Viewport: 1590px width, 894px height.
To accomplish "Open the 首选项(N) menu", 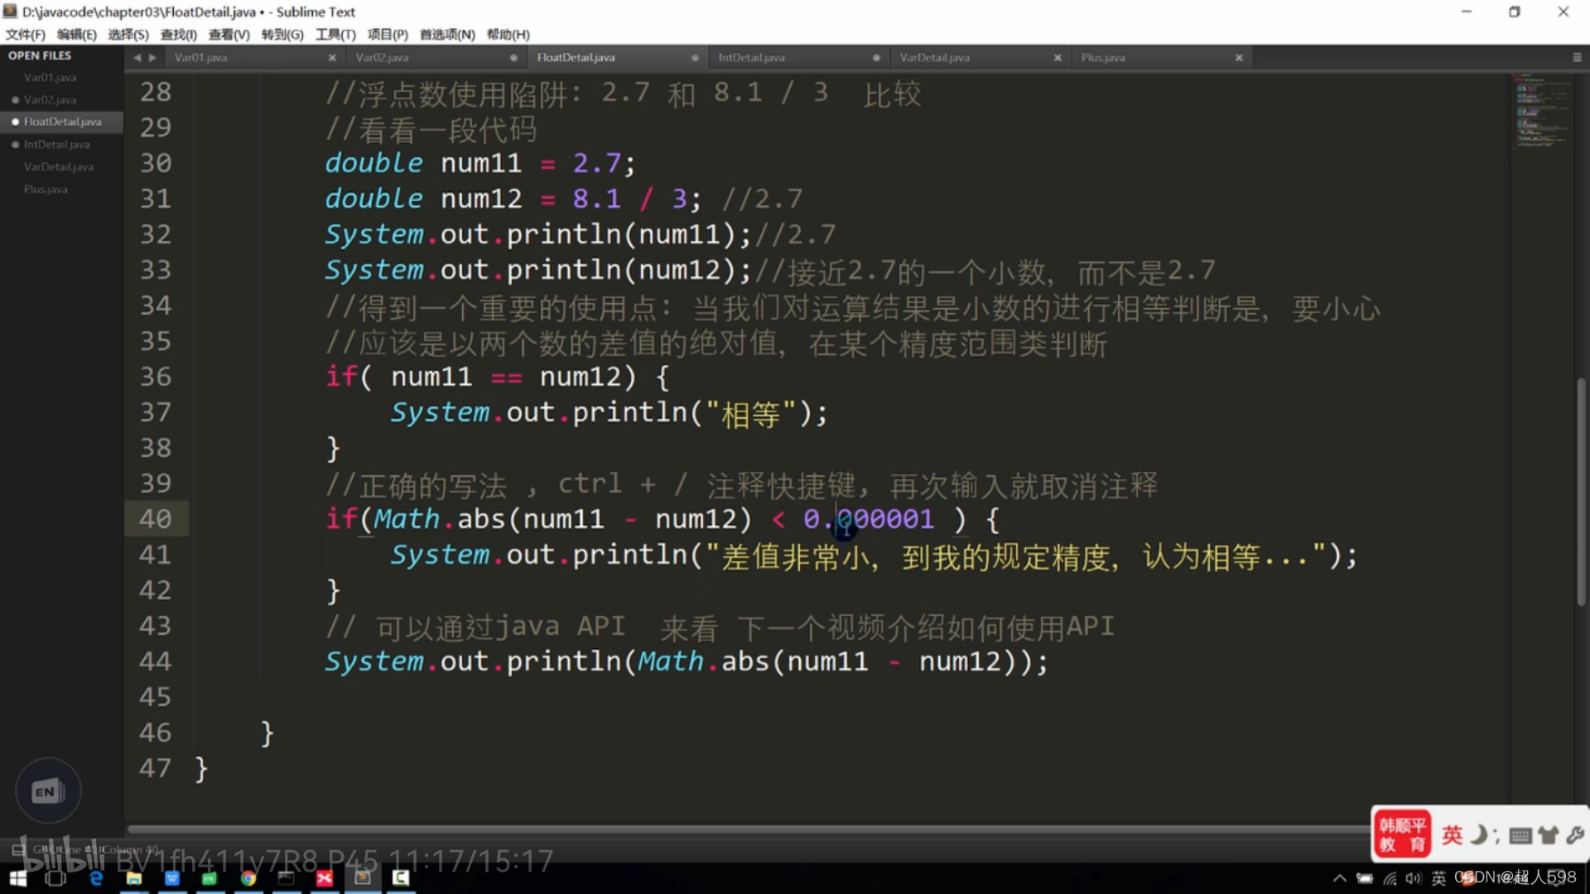I will pyautogui.click(x=447, y=34).
